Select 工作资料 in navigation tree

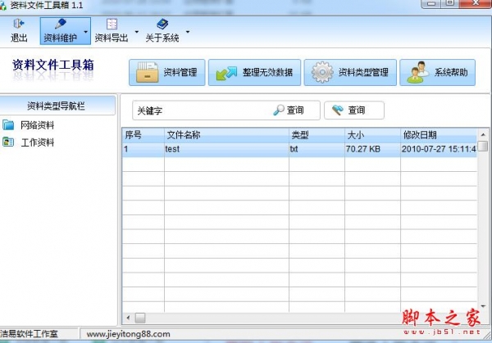click(x=38, y=142)
